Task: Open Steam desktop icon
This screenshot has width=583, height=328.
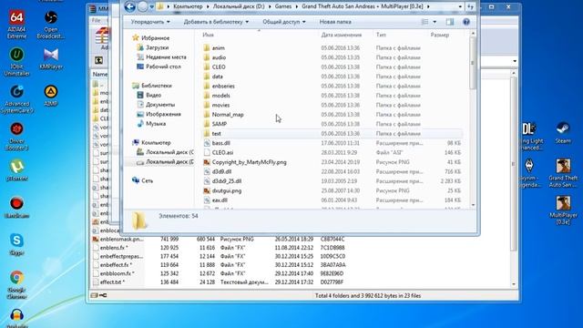Action: click(x=563, y=133)
